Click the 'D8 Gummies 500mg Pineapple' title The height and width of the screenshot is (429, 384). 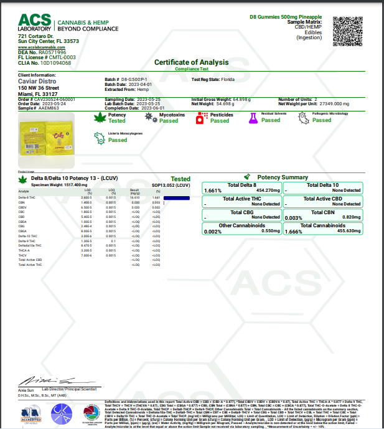pos(286,17)
